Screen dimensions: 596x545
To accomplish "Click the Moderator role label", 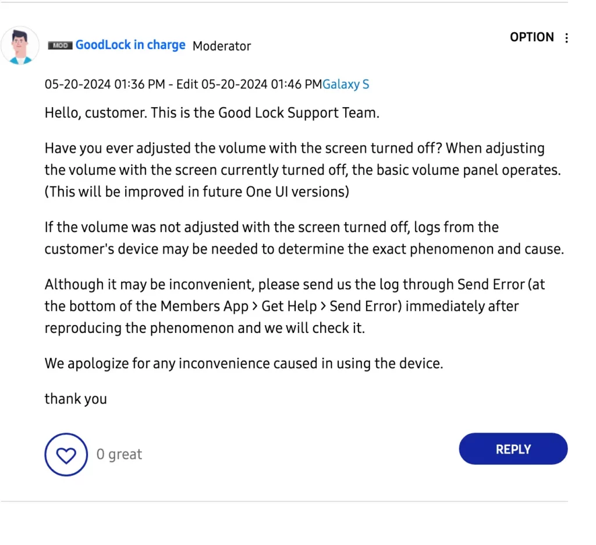I will 222,46.
